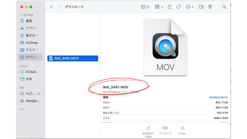Click the 最後に開いた日 value 今日 9:29
The image size is (247, 139).
(x=222, y=113)
